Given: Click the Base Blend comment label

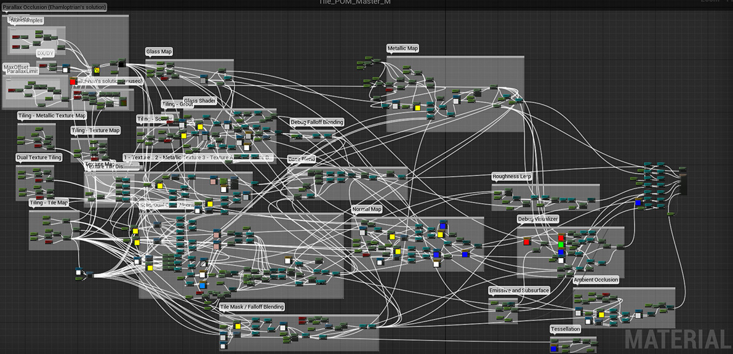Looking at the screenshot, I should click(302, 159).
